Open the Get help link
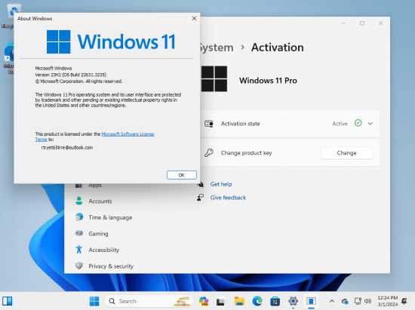 (x=221, y=184)
